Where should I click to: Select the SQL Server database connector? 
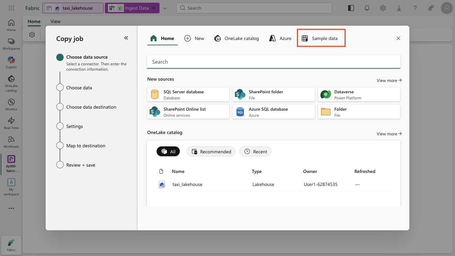(188, 94)
